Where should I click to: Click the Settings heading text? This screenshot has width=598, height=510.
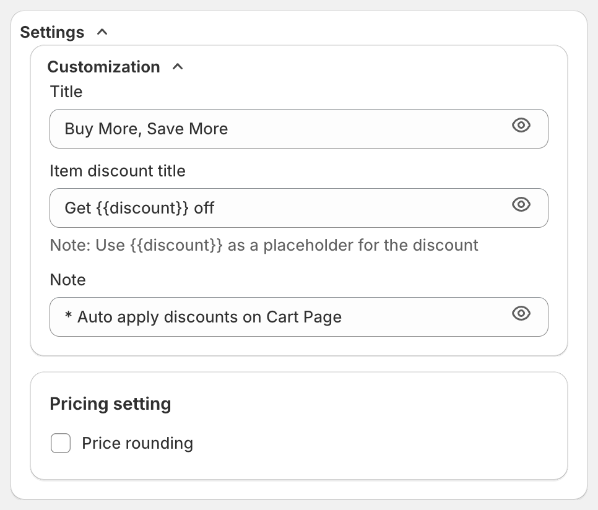[x=52, y=32]
